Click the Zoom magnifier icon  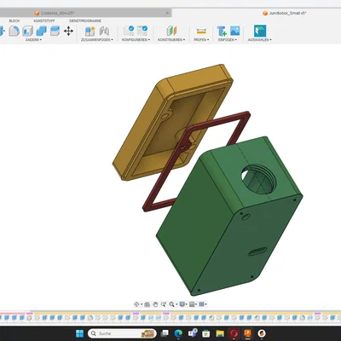(171, 304)
